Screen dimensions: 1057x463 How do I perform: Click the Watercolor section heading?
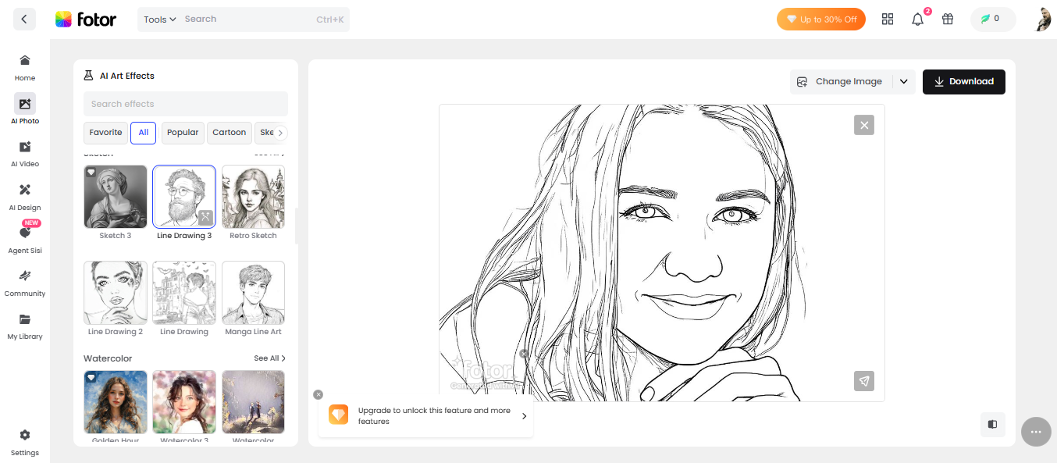coord(108,358)
